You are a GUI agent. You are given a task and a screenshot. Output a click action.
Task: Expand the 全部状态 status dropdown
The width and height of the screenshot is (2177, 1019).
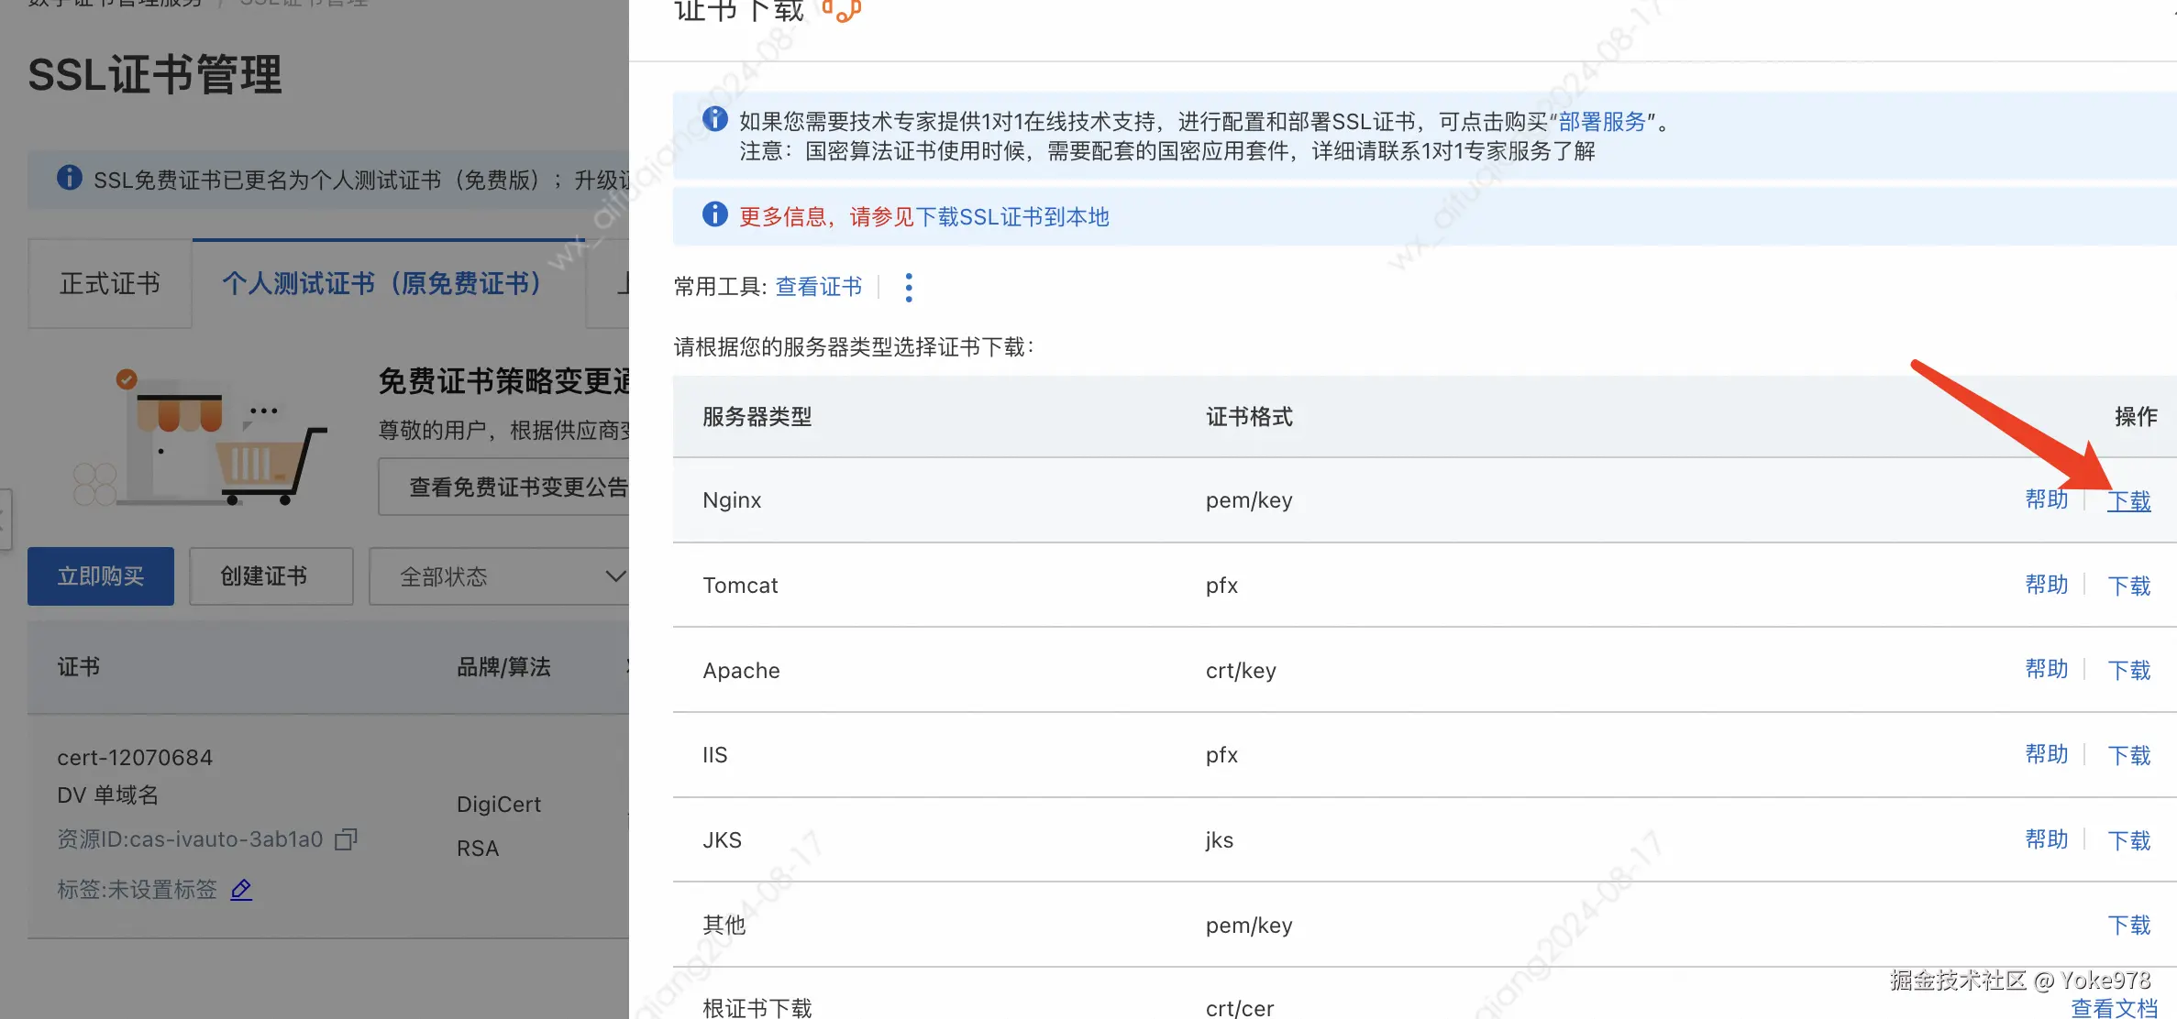tap(500, 576)
